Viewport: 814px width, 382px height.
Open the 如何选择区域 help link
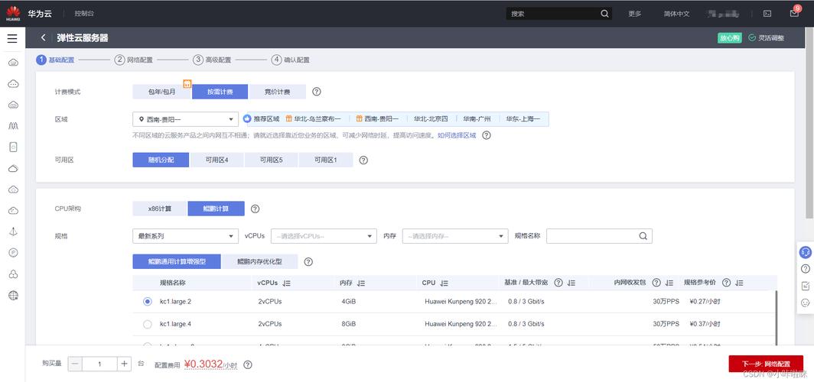457,135
